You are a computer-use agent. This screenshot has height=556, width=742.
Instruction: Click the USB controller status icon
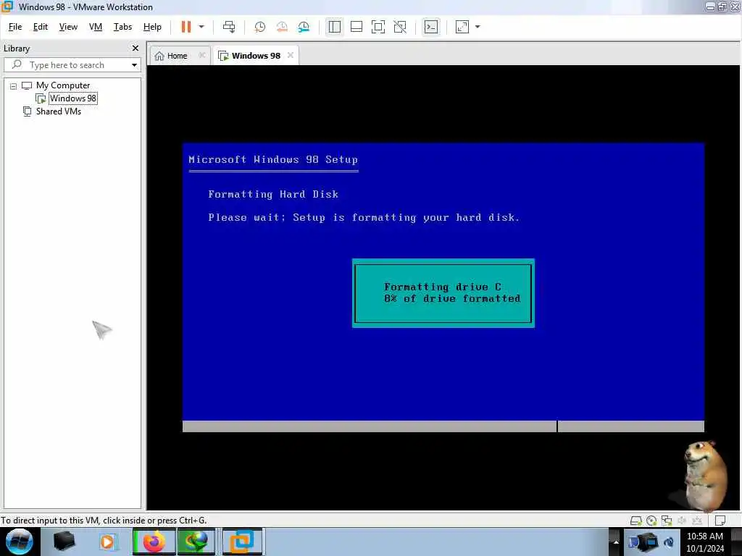(x=697, y=521)
